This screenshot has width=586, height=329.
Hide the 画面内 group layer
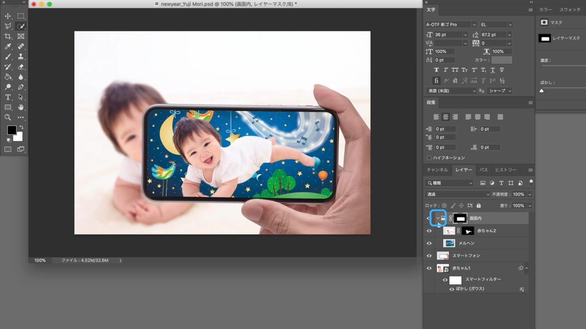click(x=429, y=218)
